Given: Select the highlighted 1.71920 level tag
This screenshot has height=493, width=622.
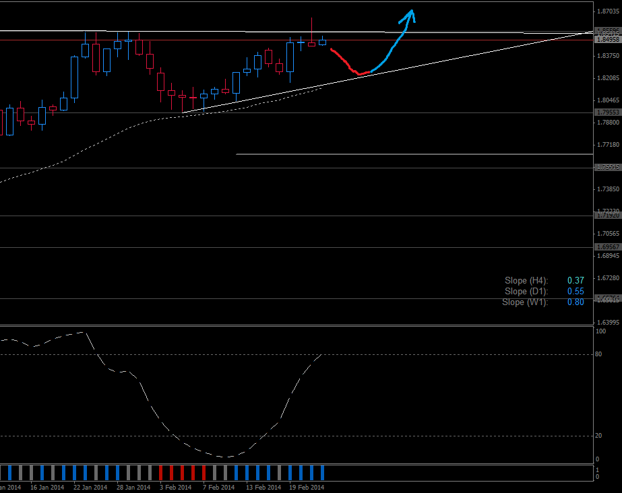Looking at the screenshot, I should (607, 216).
